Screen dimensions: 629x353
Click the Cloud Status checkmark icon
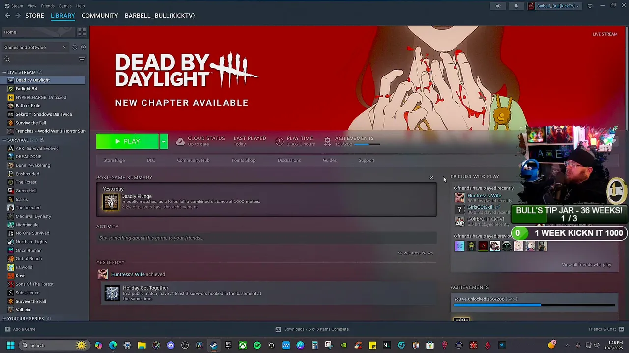pyautogui.click(x=180, y=141)
